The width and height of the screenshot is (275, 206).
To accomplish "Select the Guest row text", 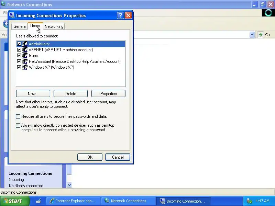I will click(34, 56).
